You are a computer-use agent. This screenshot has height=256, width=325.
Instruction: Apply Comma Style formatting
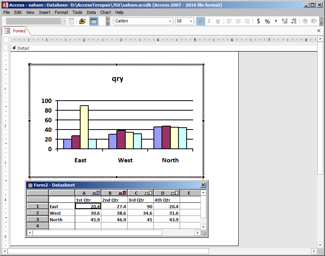click(x=276, y=21)
